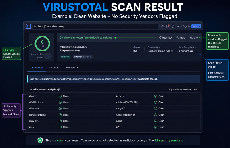
Task: Click the 'a moment ago' analysis date
Action: point(186,51)
